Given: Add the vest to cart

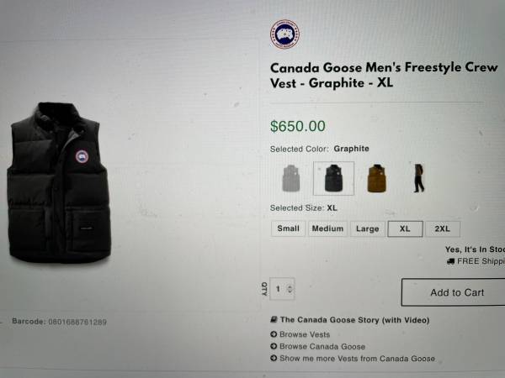Looking at the screenshot, I should [453, 292].
